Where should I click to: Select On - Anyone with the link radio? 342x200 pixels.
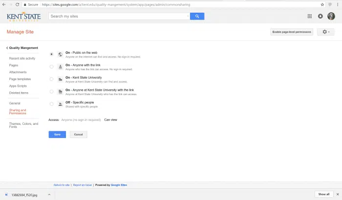tap(51, 67)
